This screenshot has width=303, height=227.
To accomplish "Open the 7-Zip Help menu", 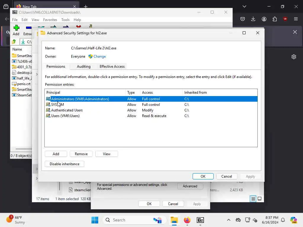I will coord(77,20).
